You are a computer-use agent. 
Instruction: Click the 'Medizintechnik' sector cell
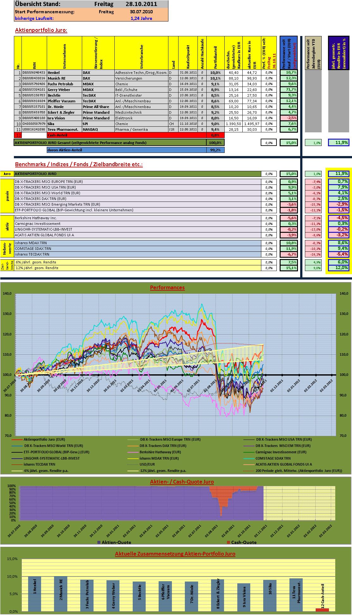pos(141,112)
